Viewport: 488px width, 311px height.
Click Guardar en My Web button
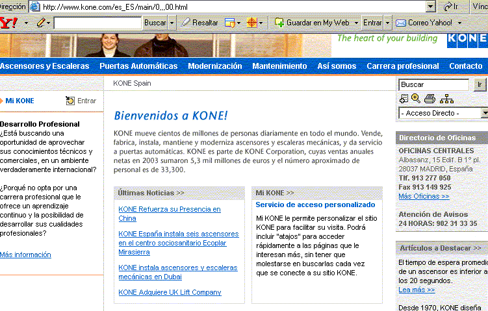[x=312, y=23]
